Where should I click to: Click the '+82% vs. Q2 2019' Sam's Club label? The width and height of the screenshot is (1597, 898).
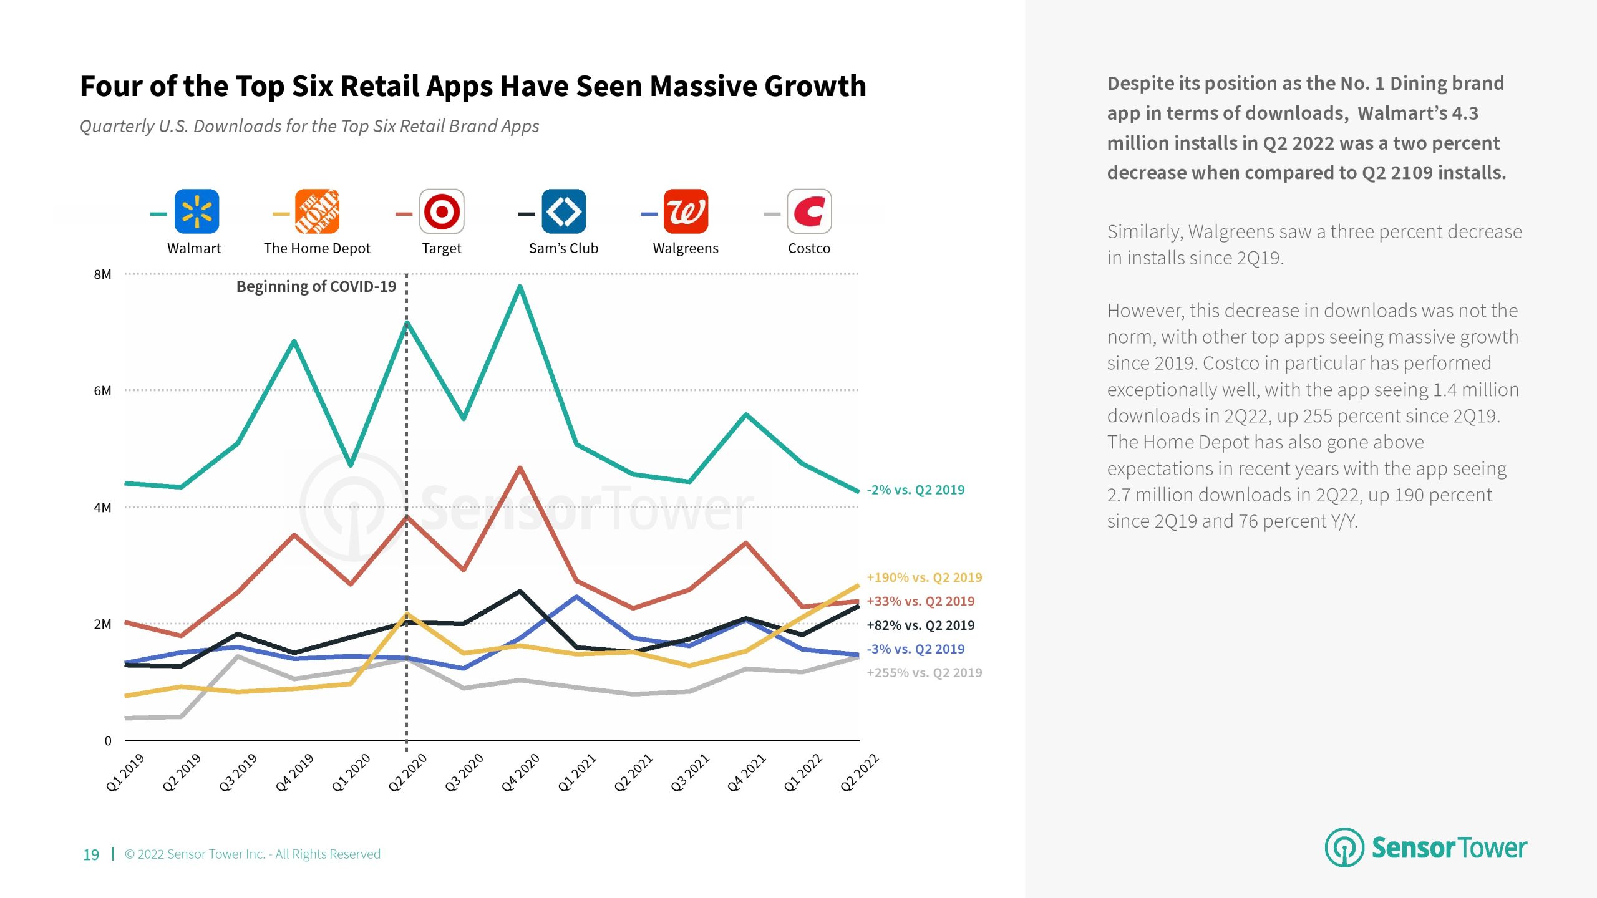pos(920,625)
